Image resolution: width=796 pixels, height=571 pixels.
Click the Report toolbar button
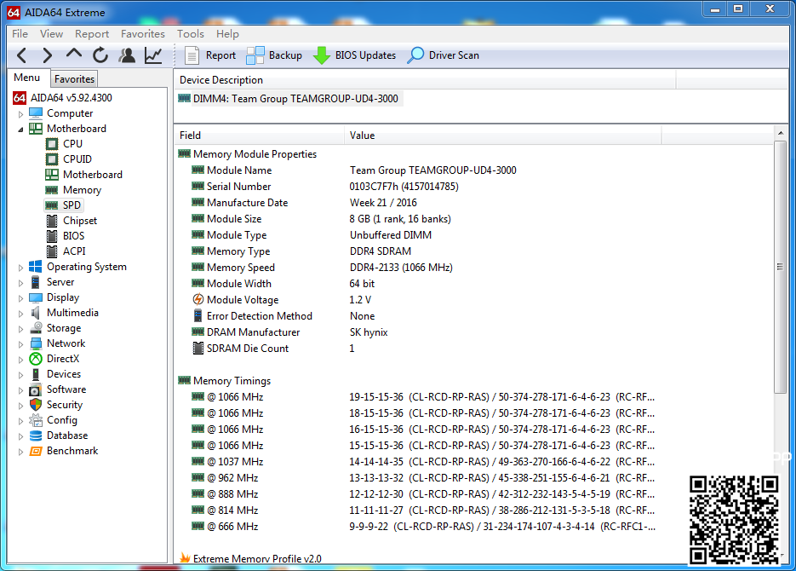[210, 55]
